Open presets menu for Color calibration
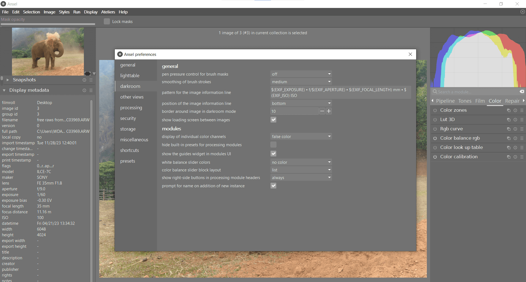 [x=522, y=157]
